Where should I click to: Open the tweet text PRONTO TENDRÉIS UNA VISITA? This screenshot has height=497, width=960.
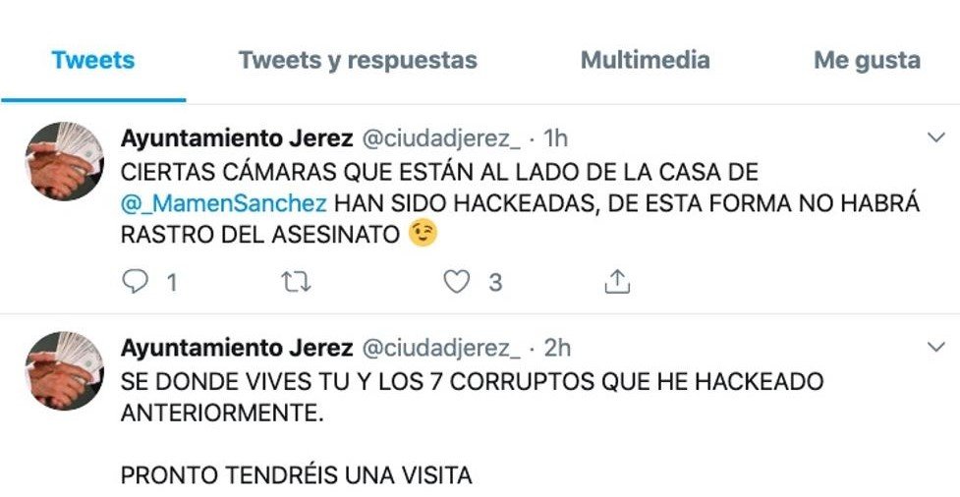click(x=297, y=475)
